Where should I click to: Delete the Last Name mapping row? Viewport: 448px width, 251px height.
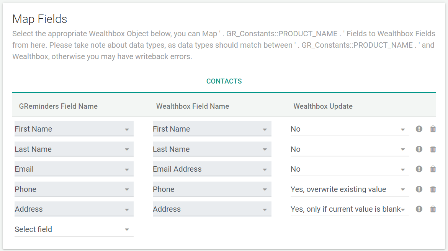click(433, 149)
